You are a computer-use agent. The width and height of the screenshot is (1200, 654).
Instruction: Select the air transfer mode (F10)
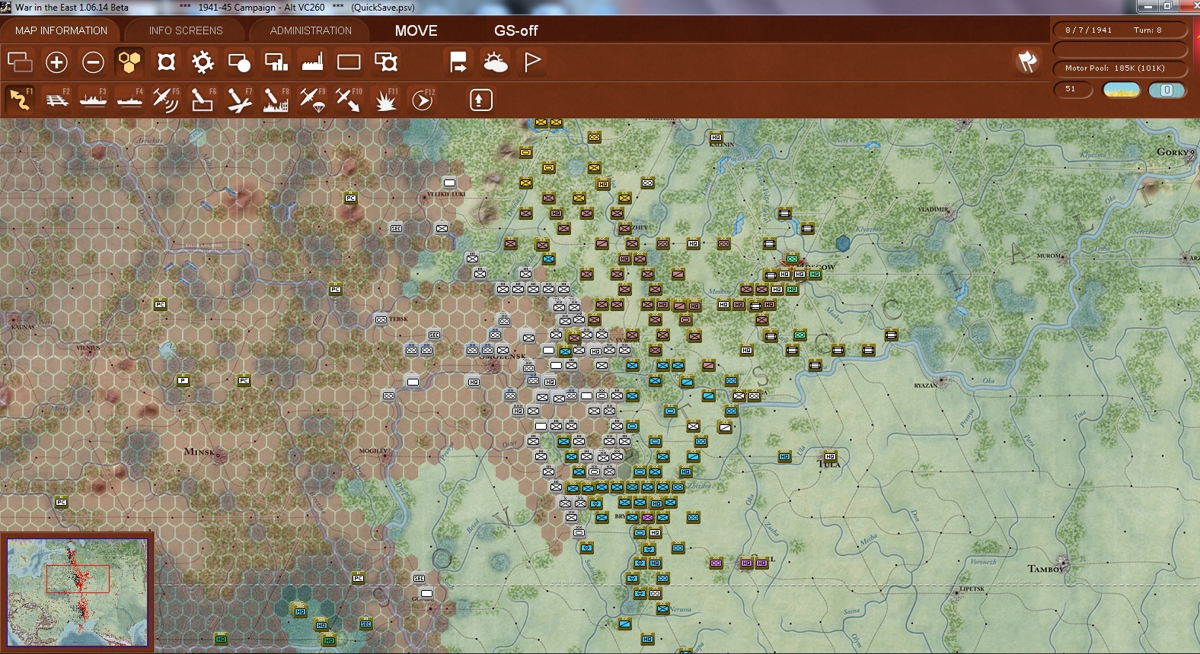[x=349, y=100]
